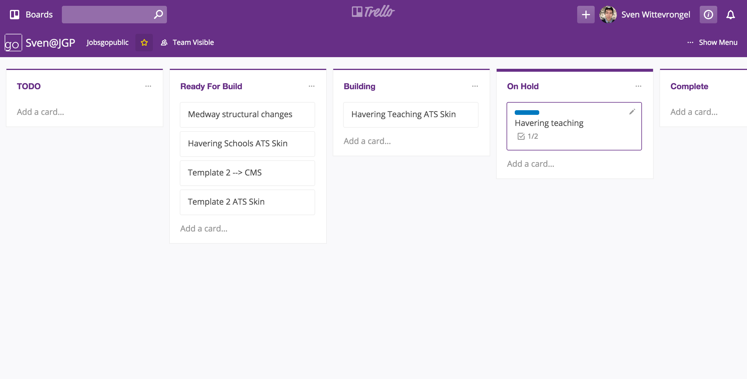Click the checklist 1/2 badge
This screenshot has width=747, height=379.
tap(528, 136)
